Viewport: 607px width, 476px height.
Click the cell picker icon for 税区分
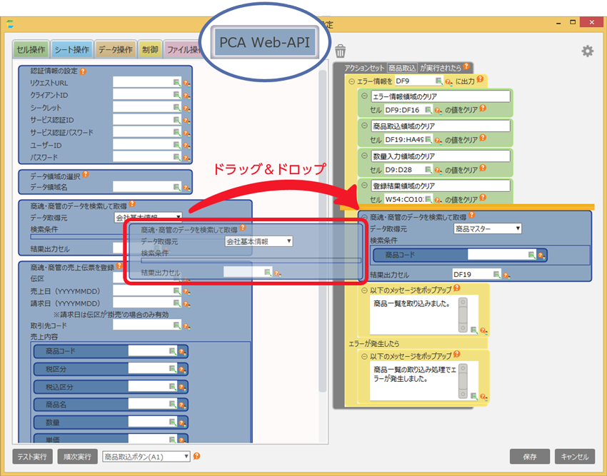pyautogui.click(x=173, y=369)
